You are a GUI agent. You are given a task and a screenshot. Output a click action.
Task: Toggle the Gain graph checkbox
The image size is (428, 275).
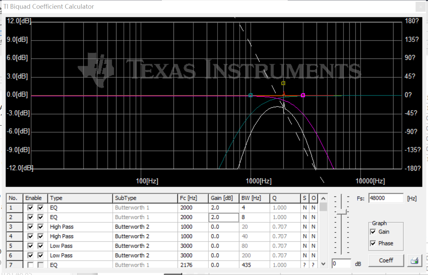[x=373, y=232]
